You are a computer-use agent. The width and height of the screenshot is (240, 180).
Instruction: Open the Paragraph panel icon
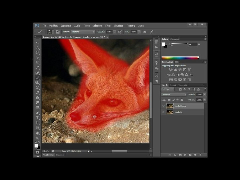point(156,81)
